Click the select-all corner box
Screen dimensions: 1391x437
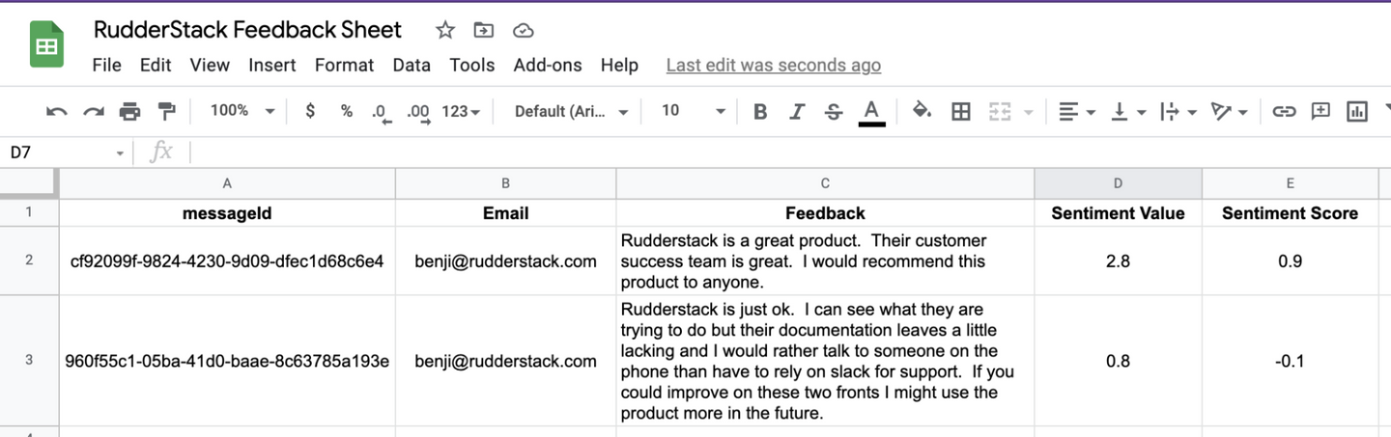pyautogui.click(x=29, y=183)
